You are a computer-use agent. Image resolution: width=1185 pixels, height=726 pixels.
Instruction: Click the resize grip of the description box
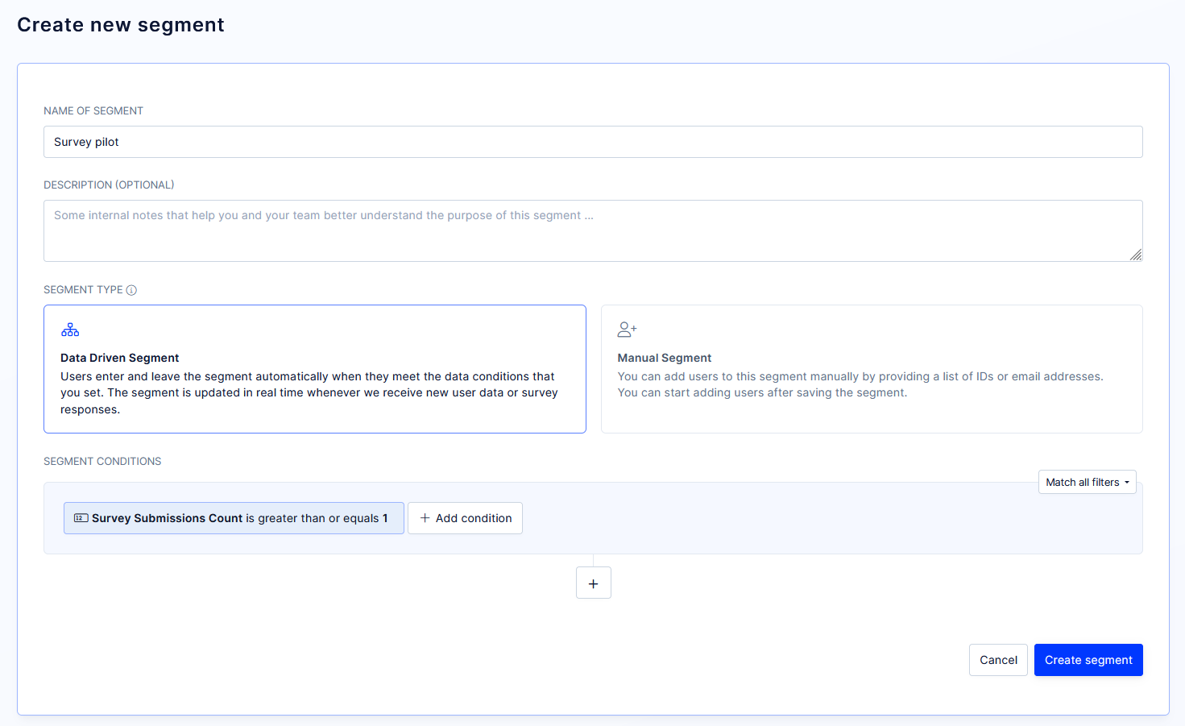pos(1136,255)
